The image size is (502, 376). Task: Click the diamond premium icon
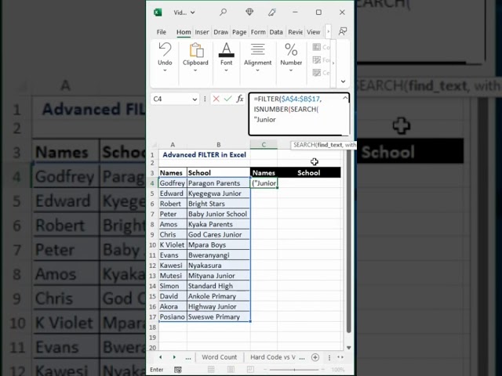click(249, 13)
